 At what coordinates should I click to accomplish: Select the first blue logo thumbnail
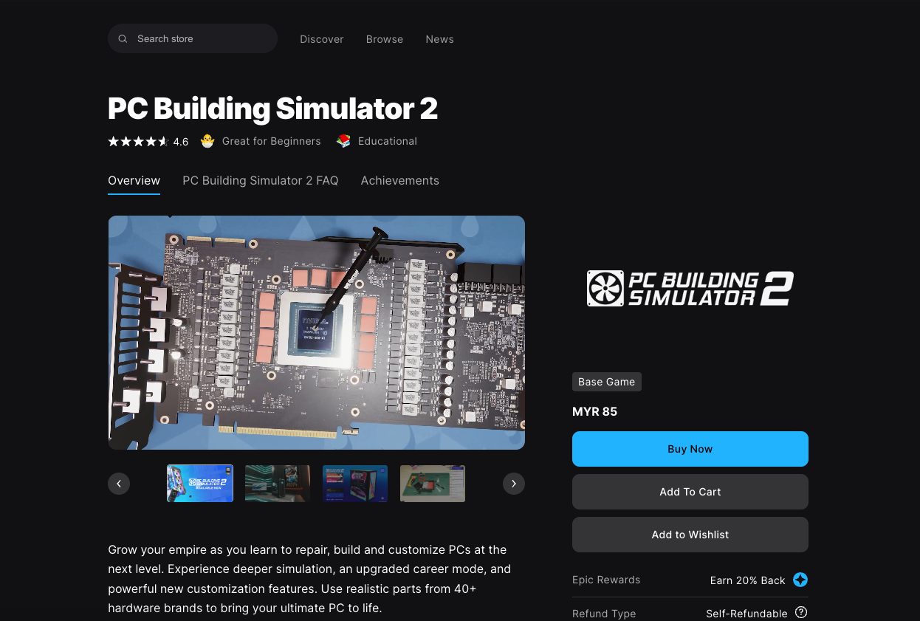point(200,484)
